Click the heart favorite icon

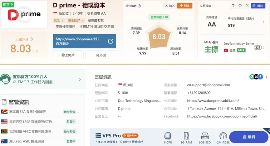pos(240,6)
